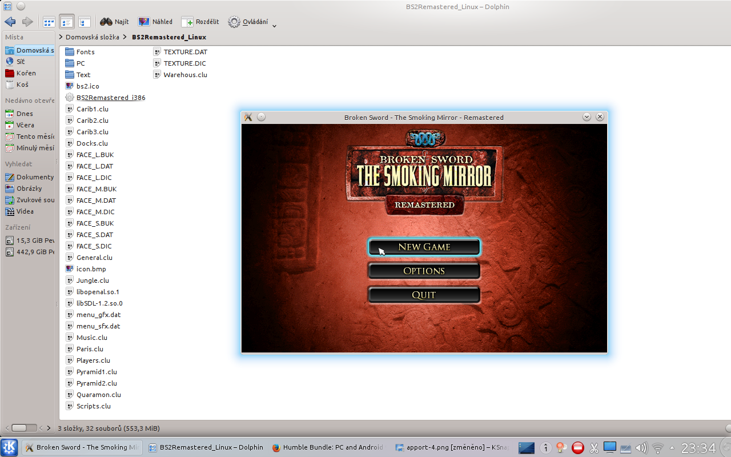Expand breadcrumb arrow before Domovská složka
The height and width of the screenshot is (457, 731).
61,37
